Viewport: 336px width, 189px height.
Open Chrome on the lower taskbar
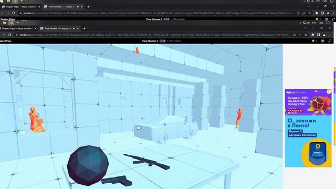pos(11,23)
